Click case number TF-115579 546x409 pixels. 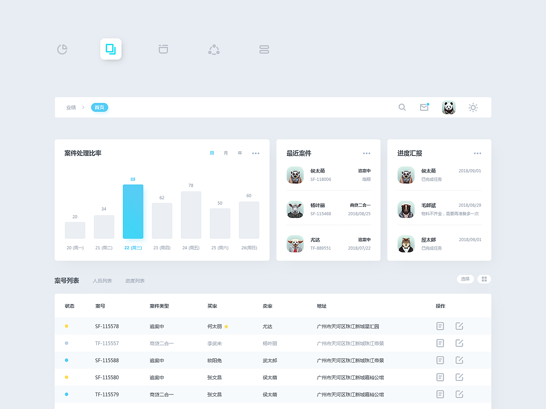click(x=107, y=395)
